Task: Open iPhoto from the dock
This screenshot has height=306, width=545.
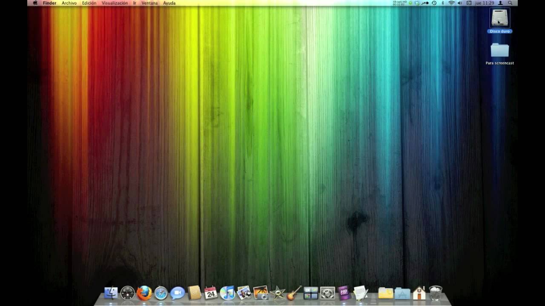Action: 244,293
